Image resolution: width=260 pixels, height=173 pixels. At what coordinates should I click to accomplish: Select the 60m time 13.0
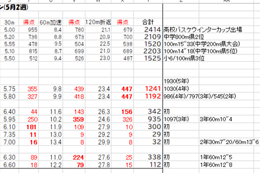pos(56,135)
